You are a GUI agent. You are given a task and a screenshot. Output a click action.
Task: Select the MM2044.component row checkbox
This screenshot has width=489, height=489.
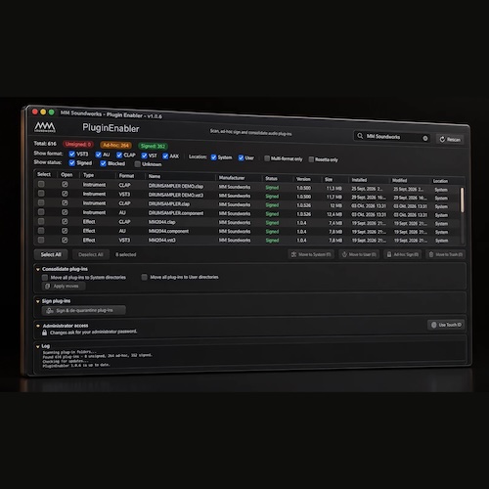(41, 231)
